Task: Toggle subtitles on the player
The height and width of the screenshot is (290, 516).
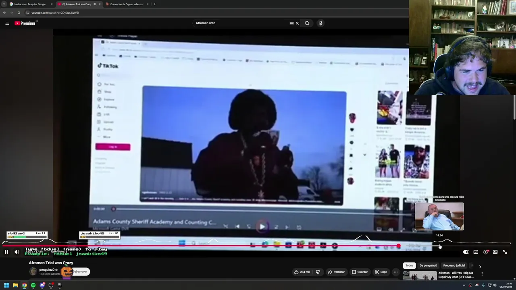Action: click(x=476, y=252)
